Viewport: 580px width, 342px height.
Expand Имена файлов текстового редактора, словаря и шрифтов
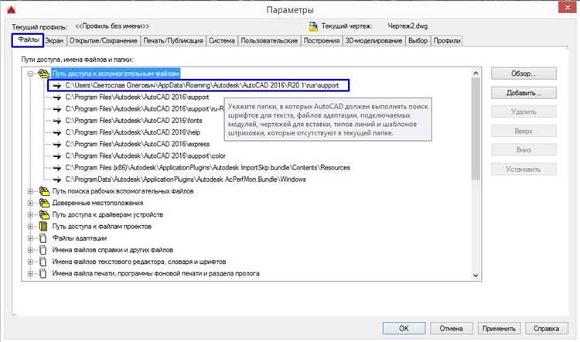point(30,262)
